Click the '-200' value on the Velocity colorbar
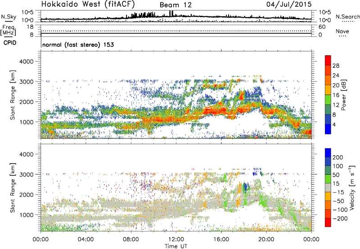 [340, 218]
